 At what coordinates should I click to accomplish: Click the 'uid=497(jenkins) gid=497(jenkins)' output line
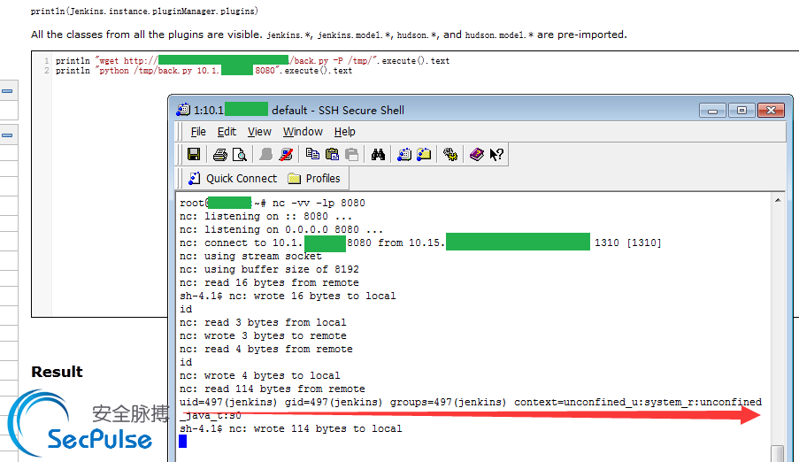pyautogui.click(x=471, y=403)
